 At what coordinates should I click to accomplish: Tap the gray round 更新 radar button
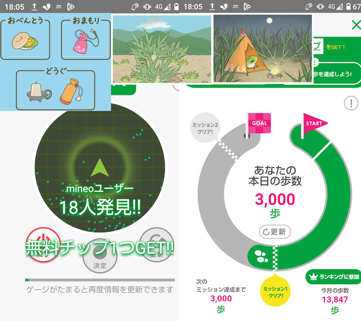tap(157, 244)
